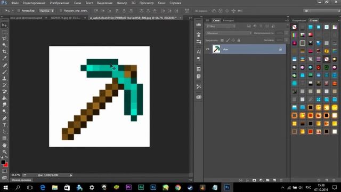
Task: Toggle visibility eye of the Фон layer
Action: [207, 49]
